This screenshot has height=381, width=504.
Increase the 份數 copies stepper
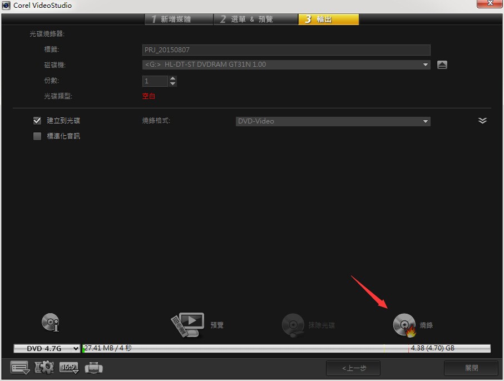click(x=172, y=78)
